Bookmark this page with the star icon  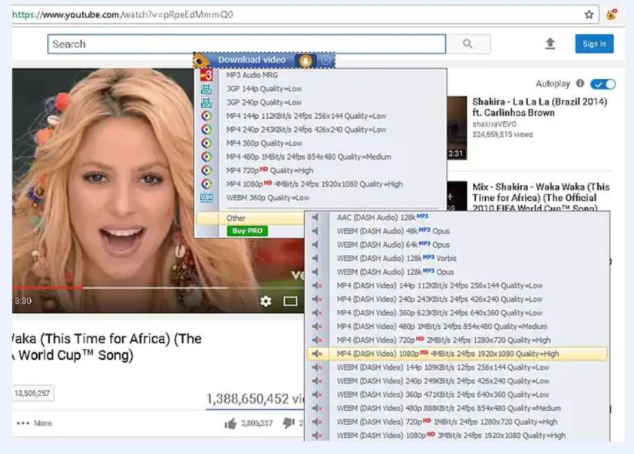pos(589,15)
